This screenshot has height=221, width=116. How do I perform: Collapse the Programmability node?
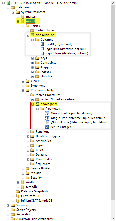coord(23,90)
